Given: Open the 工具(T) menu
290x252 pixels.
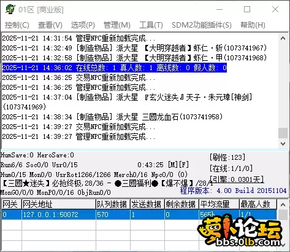Looking at the screenshot, I should 151,25.
